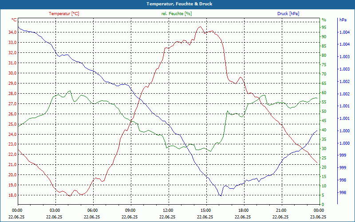Screen dimensions: 355x222
Task: Click the 21:00 time axis label
Action: [281, 210]
